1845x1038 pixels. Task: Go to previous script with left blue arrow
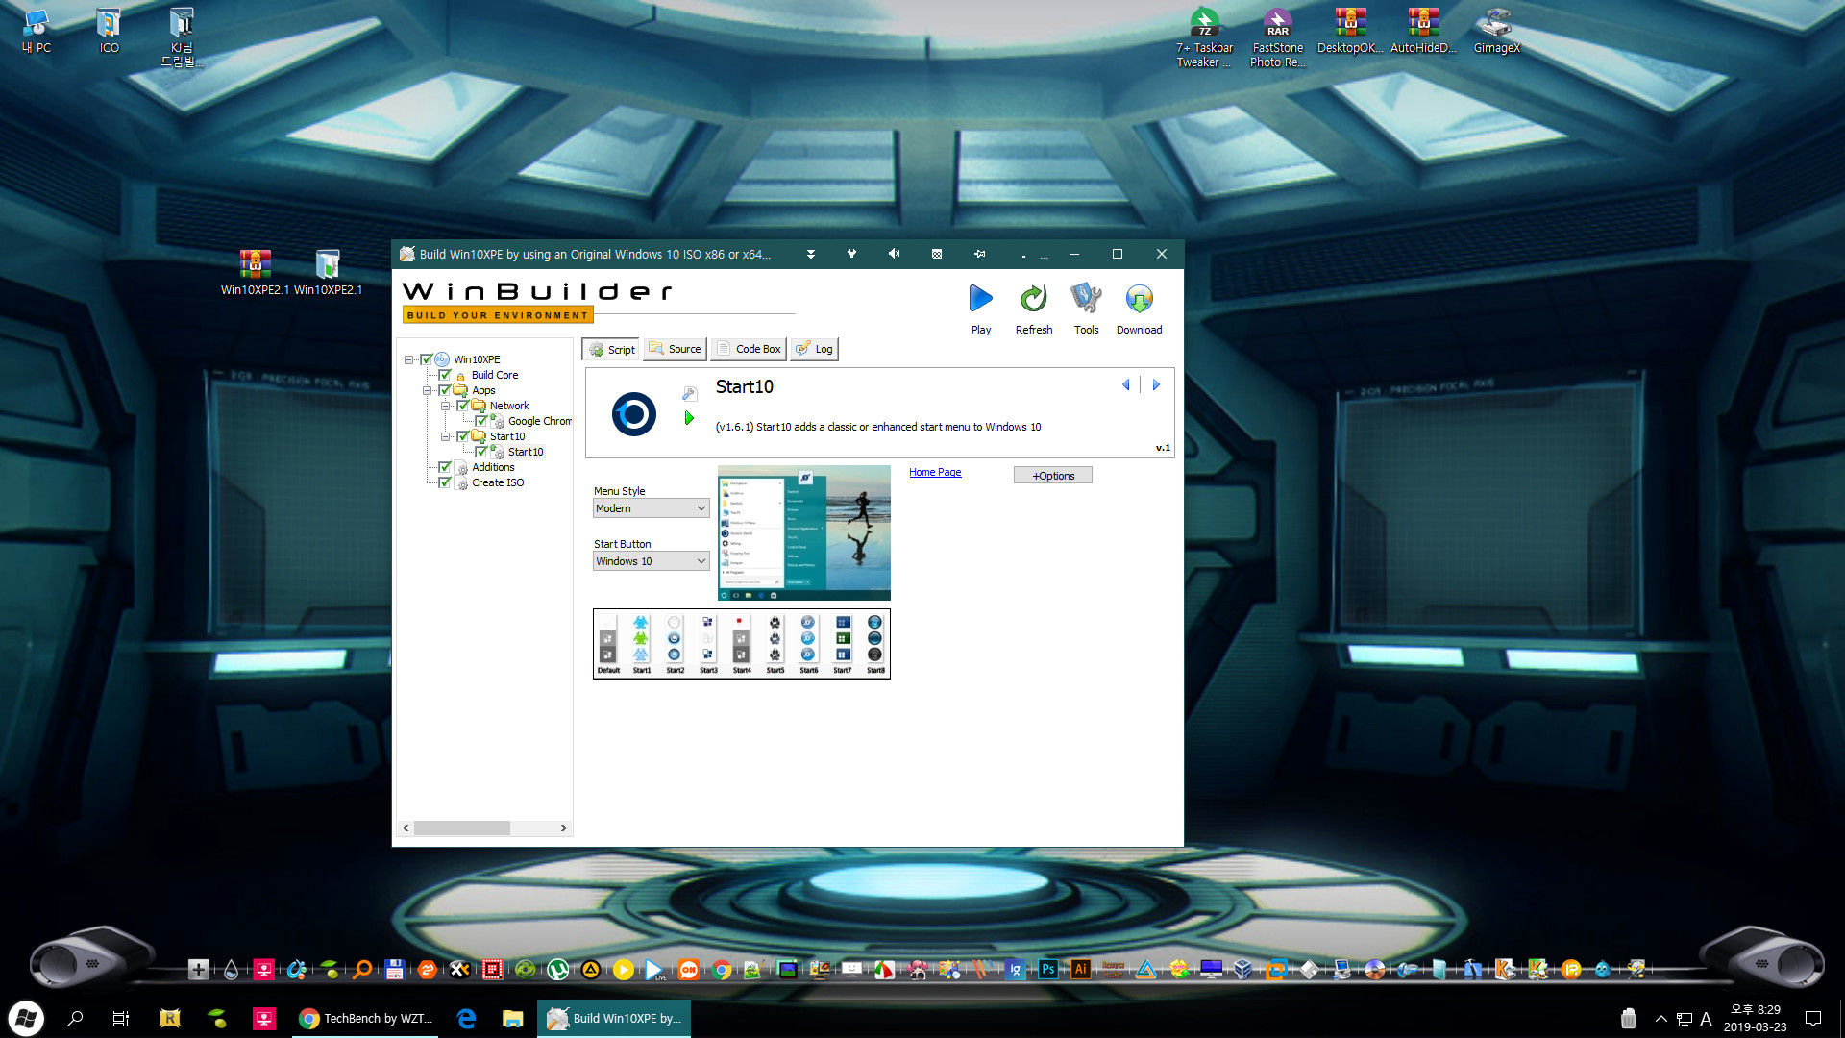[1125, 384]
